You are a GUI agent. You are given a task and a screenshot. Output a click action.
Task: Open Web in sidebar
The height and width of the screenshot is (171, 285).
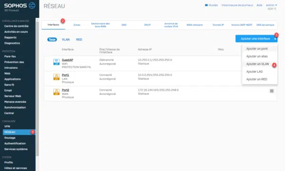click(x=7, y=74)
